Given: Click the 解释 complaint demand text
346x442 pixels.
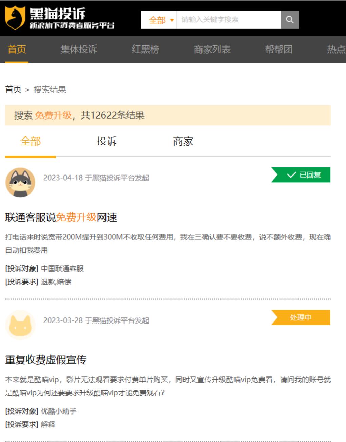Looking at the screenshot, I should pyautogui.click(x=48, y=424).
